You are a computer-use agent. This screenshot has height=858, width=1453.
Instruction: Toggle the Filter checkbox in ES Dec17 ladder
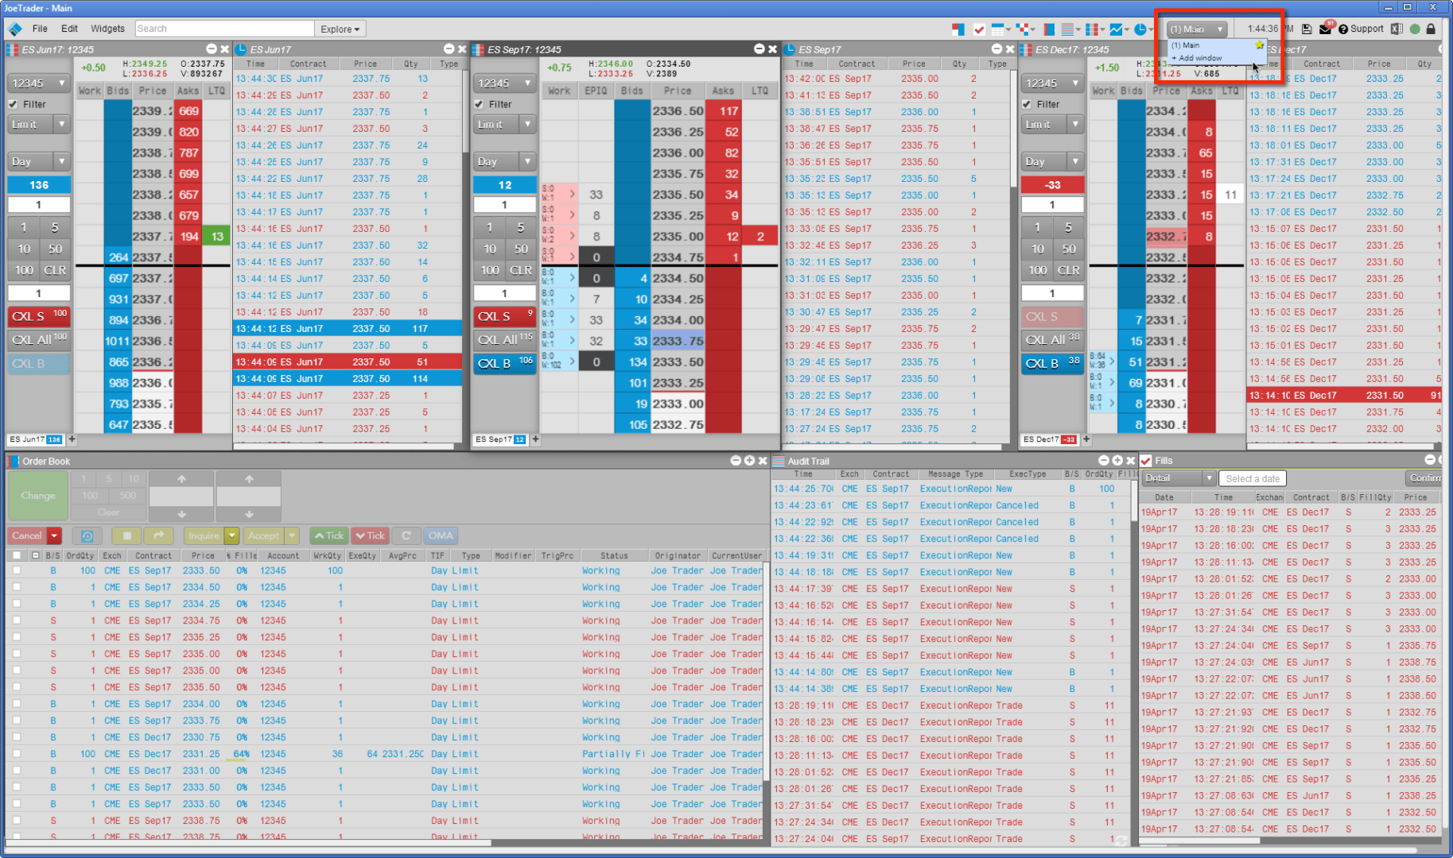coord(1027,104)
